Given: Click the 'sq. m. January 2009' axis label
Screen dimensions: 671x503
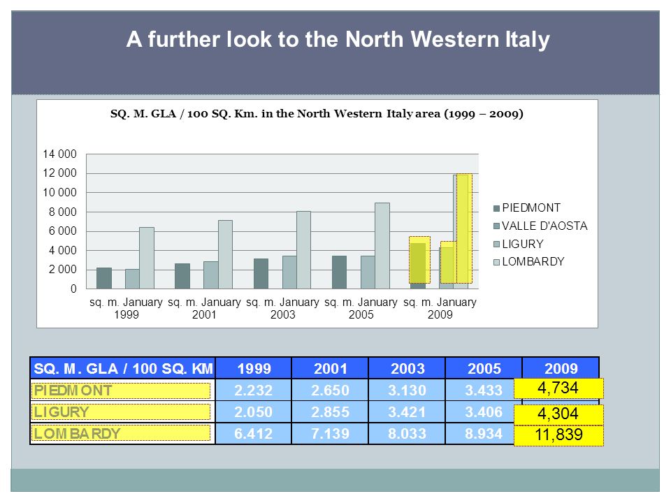Looking at the screenshot, I should [440, 308].
